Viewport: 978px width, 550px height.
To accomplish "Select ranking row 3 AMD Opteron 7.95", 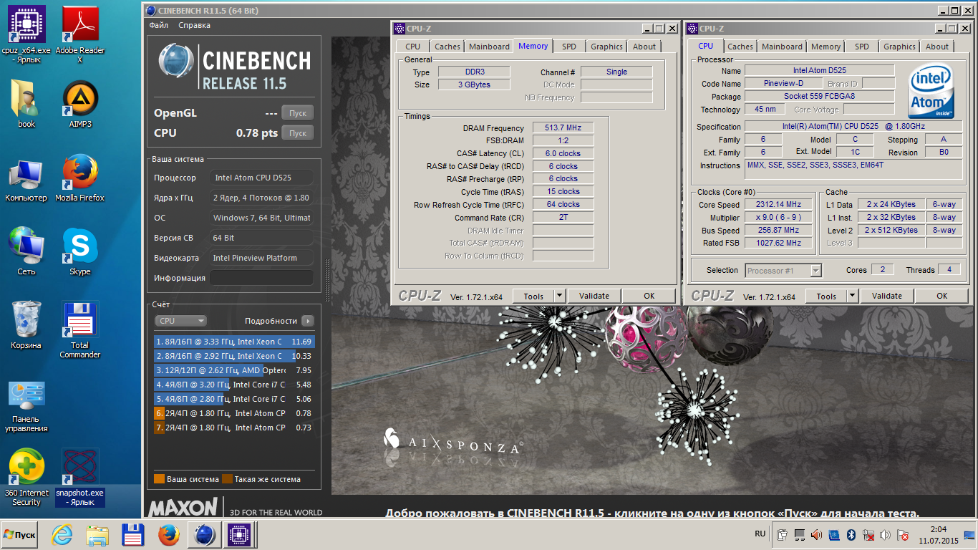I will 235,370.
